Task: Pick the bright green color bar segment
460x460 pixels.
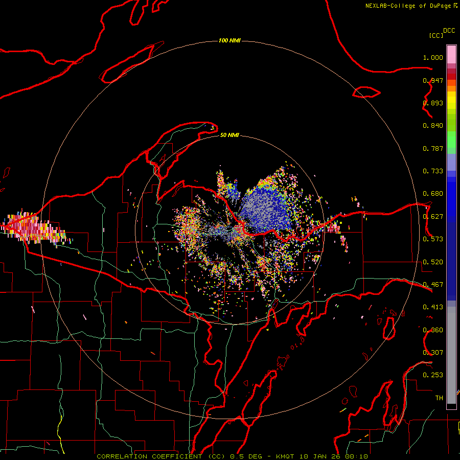Action: (x=451, y=140)
